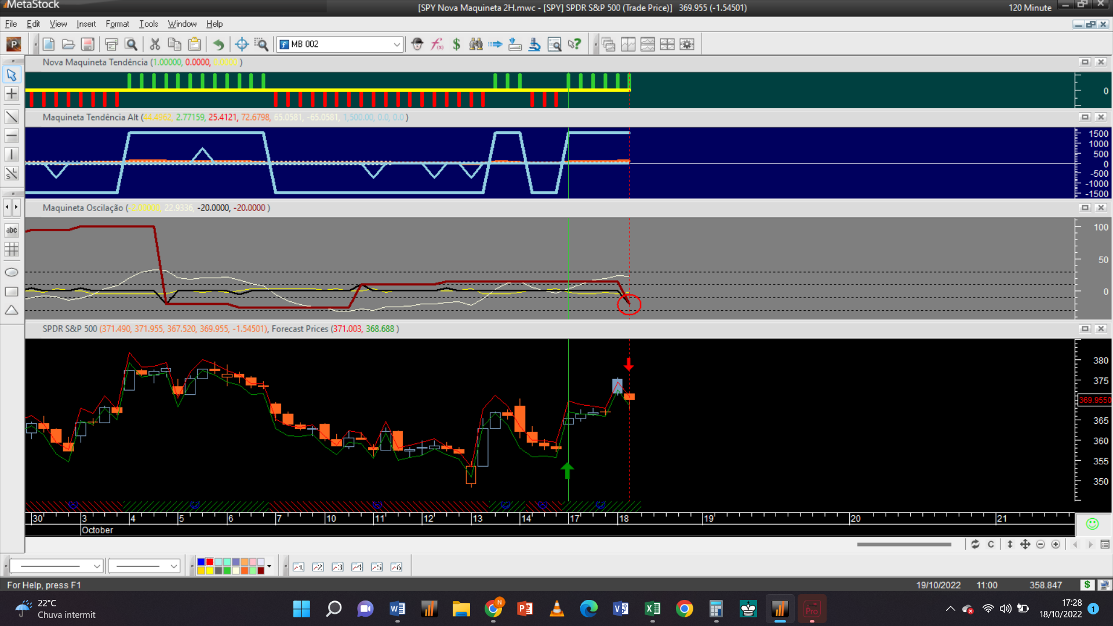Expand the MB 002 template dropdown
This screenshot has height=626, width=1113.
[x=397, y=44]
